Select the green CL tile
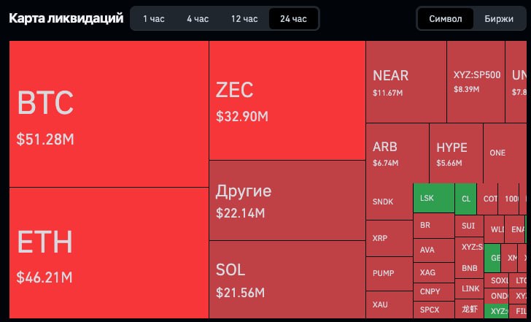Viewport: 531px width, 322px height. tap(465, 199)
